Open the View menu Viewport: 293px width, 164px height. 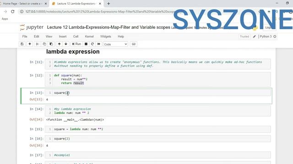pos(49,36)
